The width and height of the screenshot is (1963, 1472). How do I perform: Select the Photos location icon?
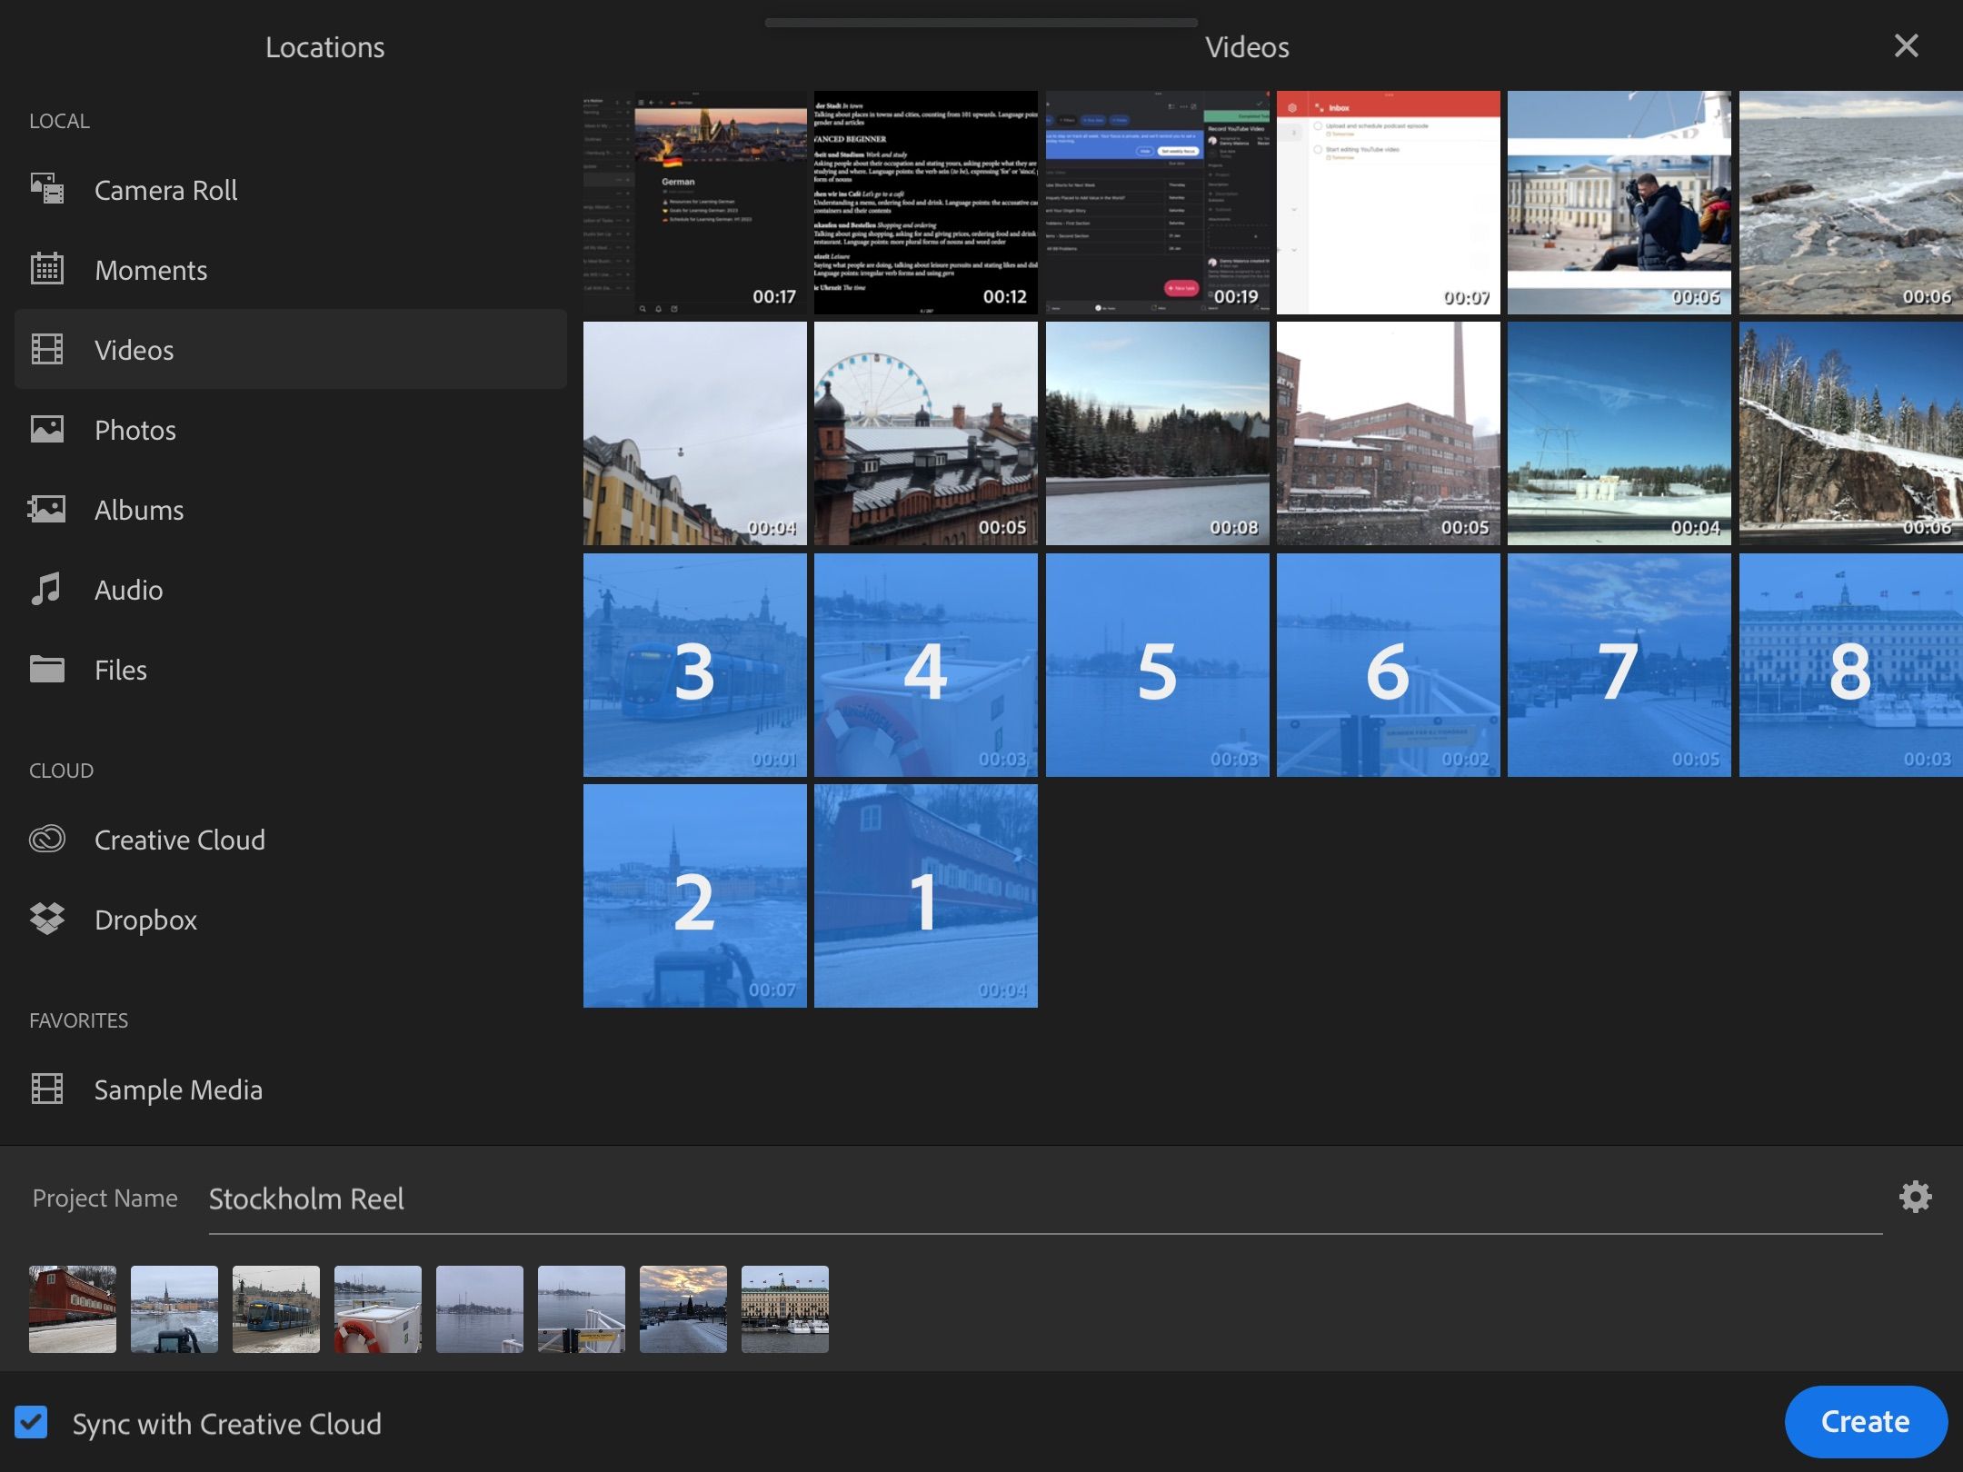(47, 429)
